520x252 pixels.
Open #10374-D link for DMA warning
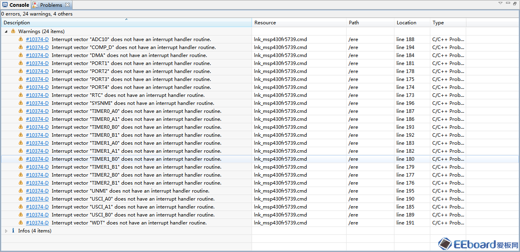[37, 55]
